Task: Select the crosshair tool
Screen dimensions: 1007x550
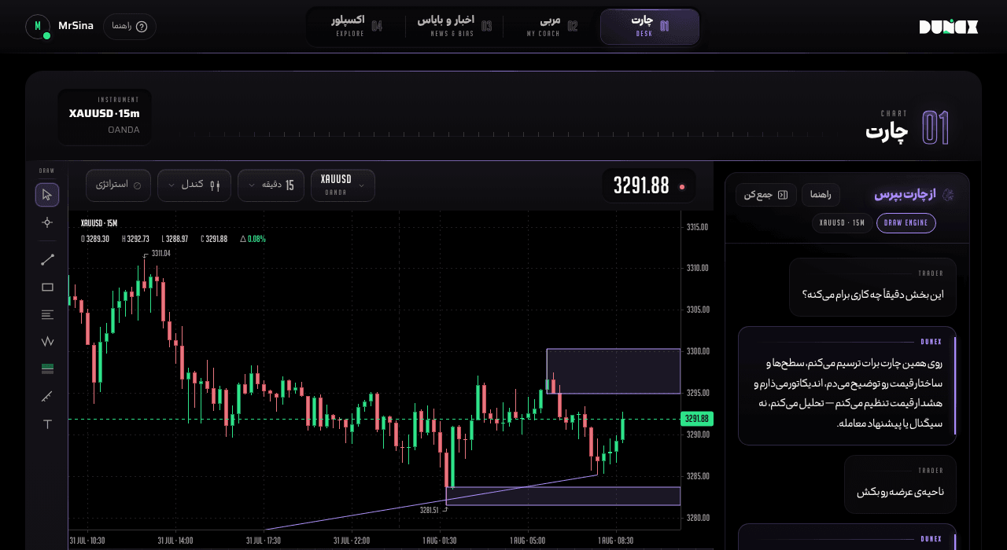Action: click(x=47, y=222)
